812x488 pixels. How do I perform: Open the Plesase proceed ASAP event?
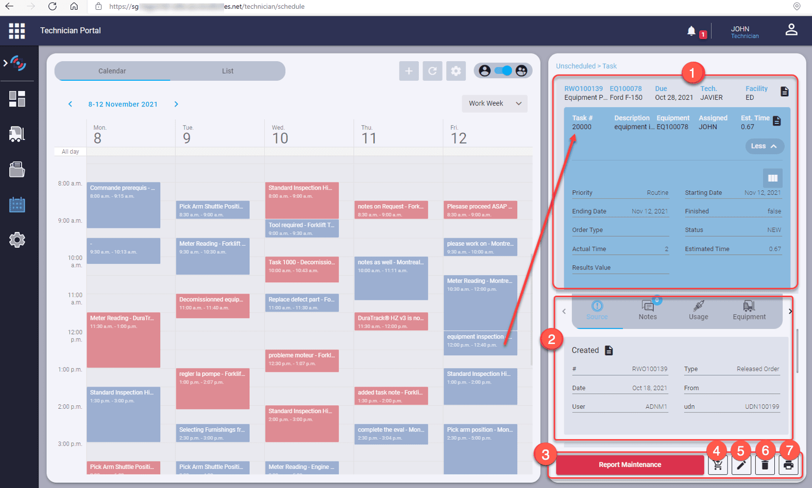(480, 210)
